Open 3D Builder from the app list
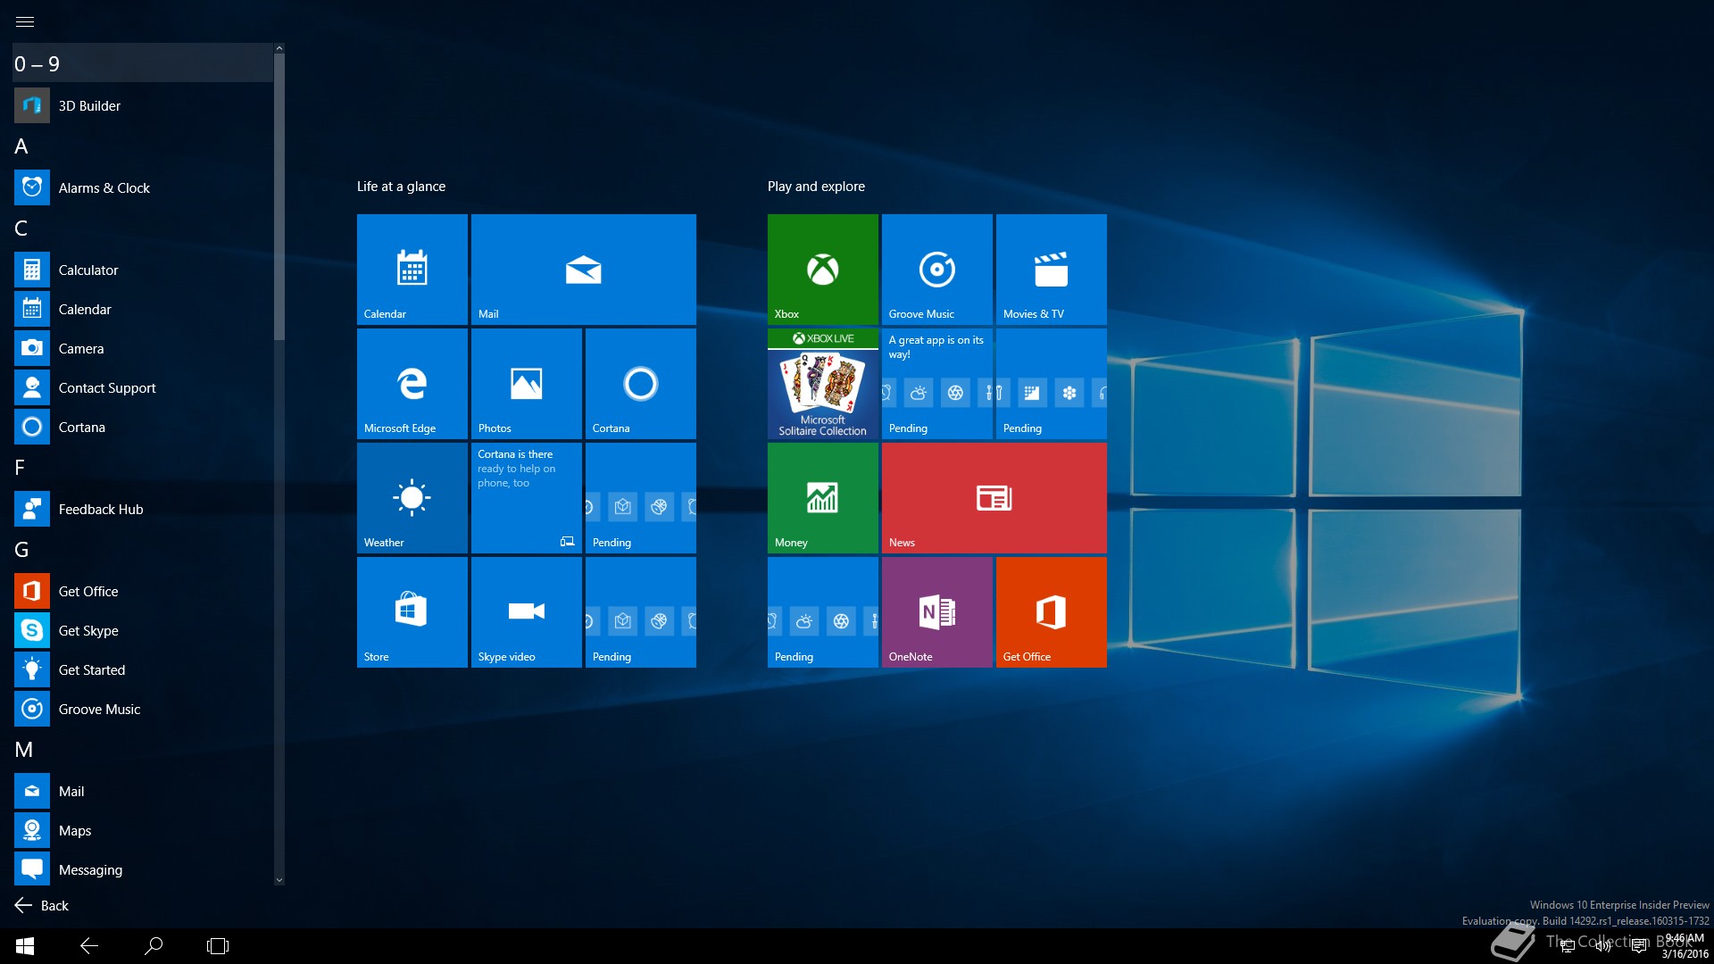 pyautogui.click(x=143, y=105)
